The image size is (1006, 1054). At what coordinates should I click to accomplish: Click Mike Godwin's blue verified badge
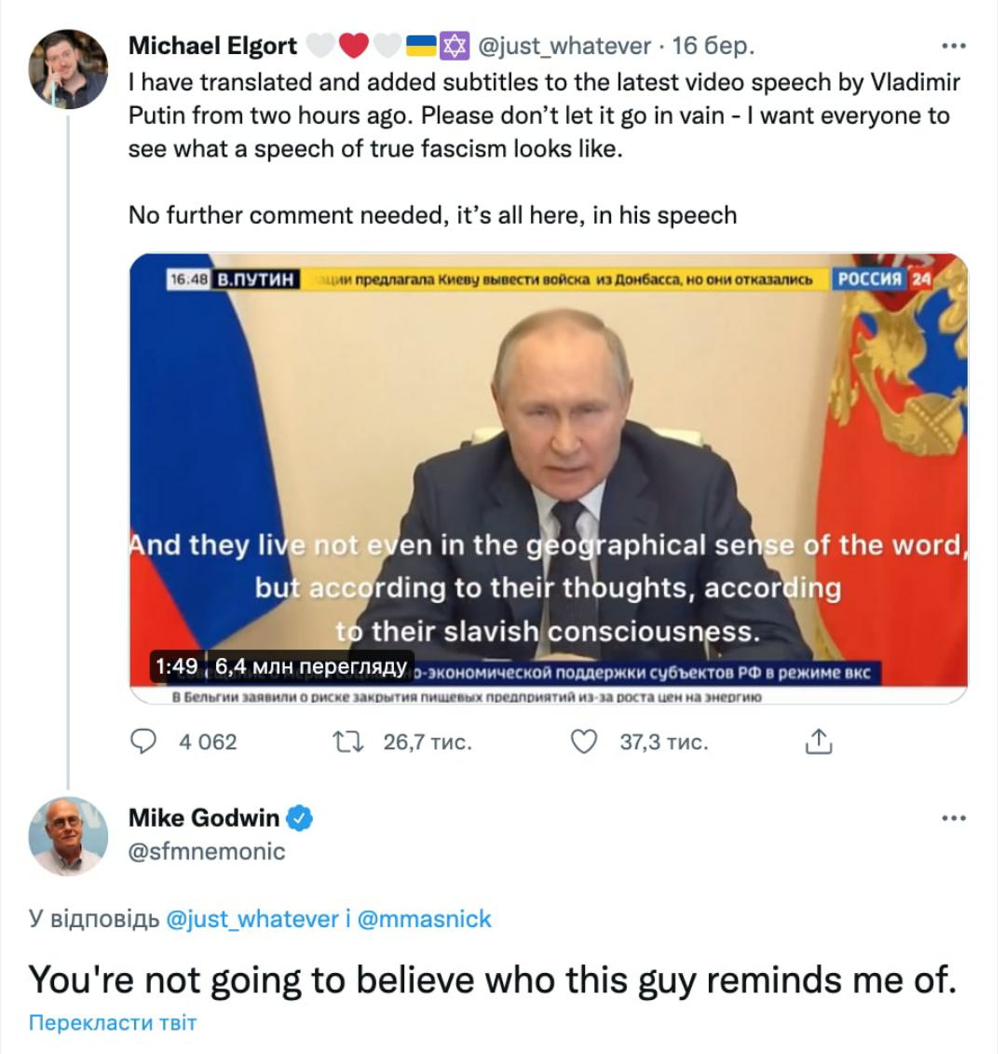[x=299, y=818]
